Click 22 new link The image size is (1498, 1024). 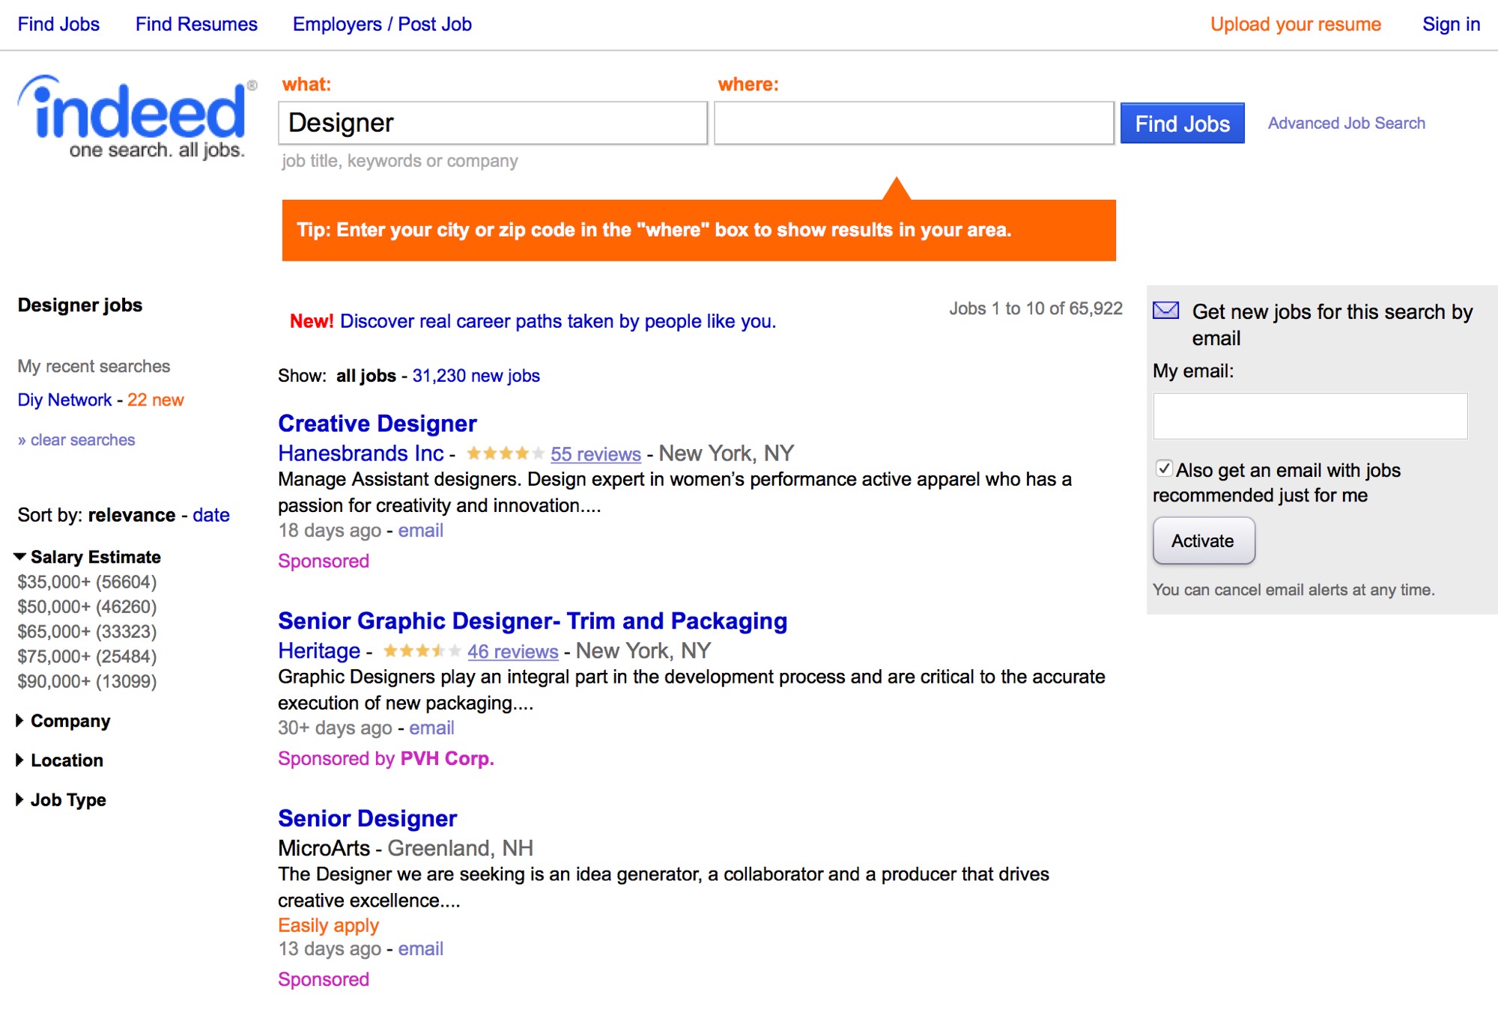coord(156,400)
